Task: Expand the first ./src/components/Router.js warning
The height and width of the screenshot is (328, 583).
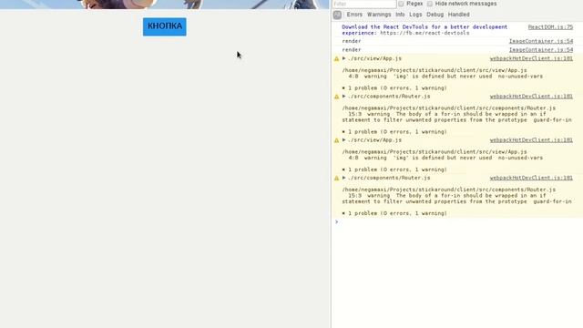Action: coord(344,97)
